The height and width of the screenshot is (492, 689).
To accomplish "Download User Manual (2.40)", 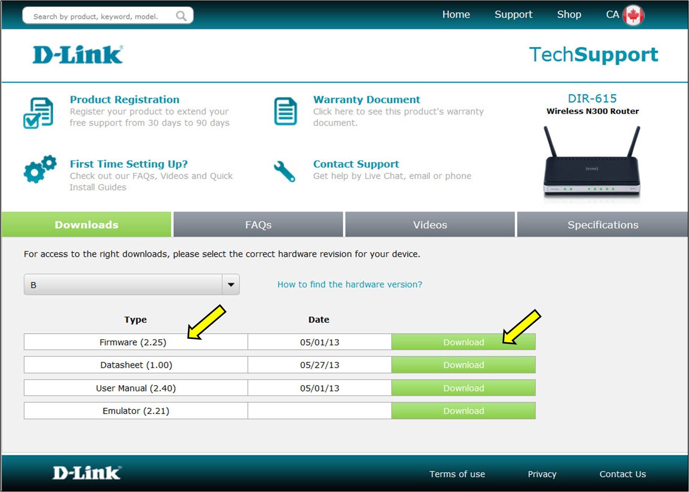I will click(463, 388).
